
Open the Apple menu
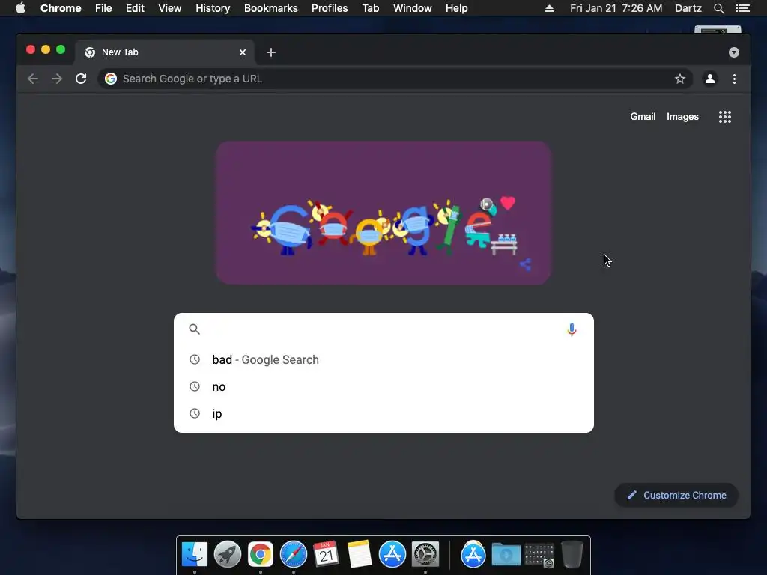[x=20, y=8]
